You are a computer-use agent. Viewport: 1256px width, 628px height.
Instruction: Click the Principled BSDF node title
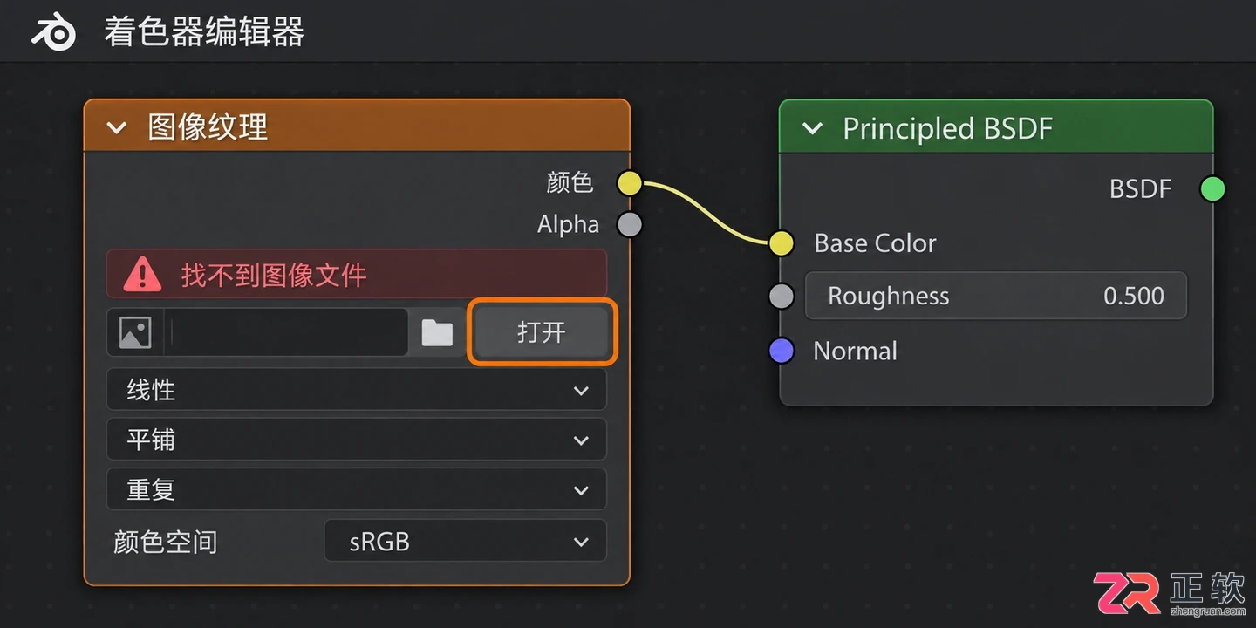948,129
